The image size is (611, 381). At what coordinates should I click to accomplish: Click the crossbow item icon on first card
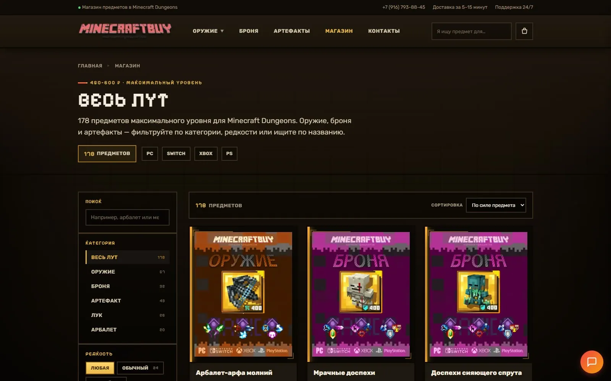243,291
